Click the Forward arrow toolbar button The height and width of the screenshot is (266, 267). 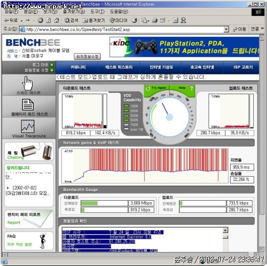pos(28,20)
